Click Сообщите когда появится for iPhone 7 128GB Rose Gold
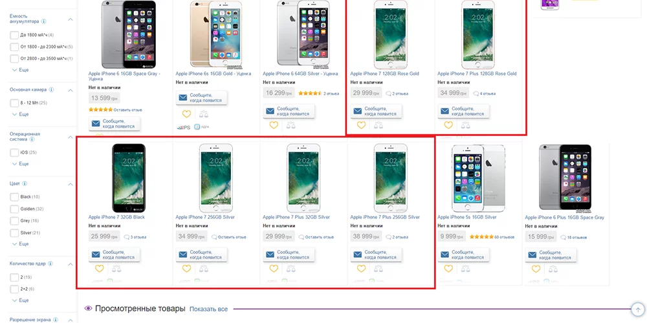Image resolution: width=647 pixels, height=323 pixels. (x=377, y=111)
